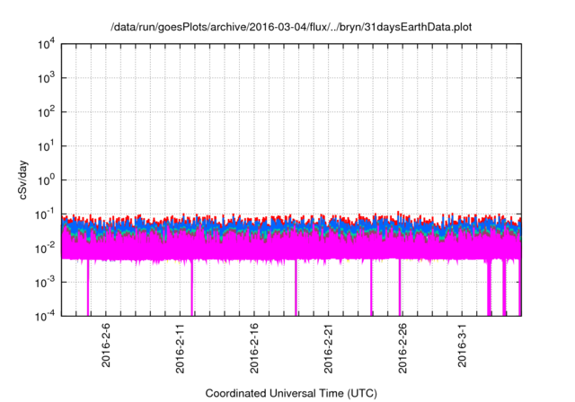Click the plot file path title
Viewport: 575px width, 402px height.
(291, 27)
